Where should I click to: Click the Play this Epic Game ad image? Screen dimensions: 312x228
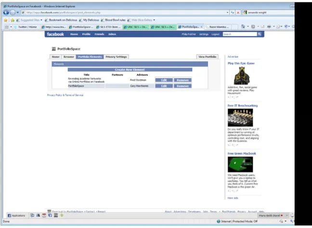(242, 76)
